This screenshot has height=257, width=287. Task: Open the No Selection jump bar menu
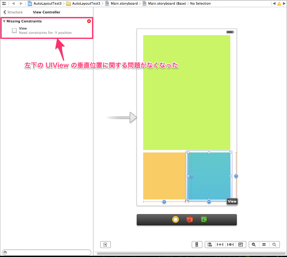pos(200,3)
